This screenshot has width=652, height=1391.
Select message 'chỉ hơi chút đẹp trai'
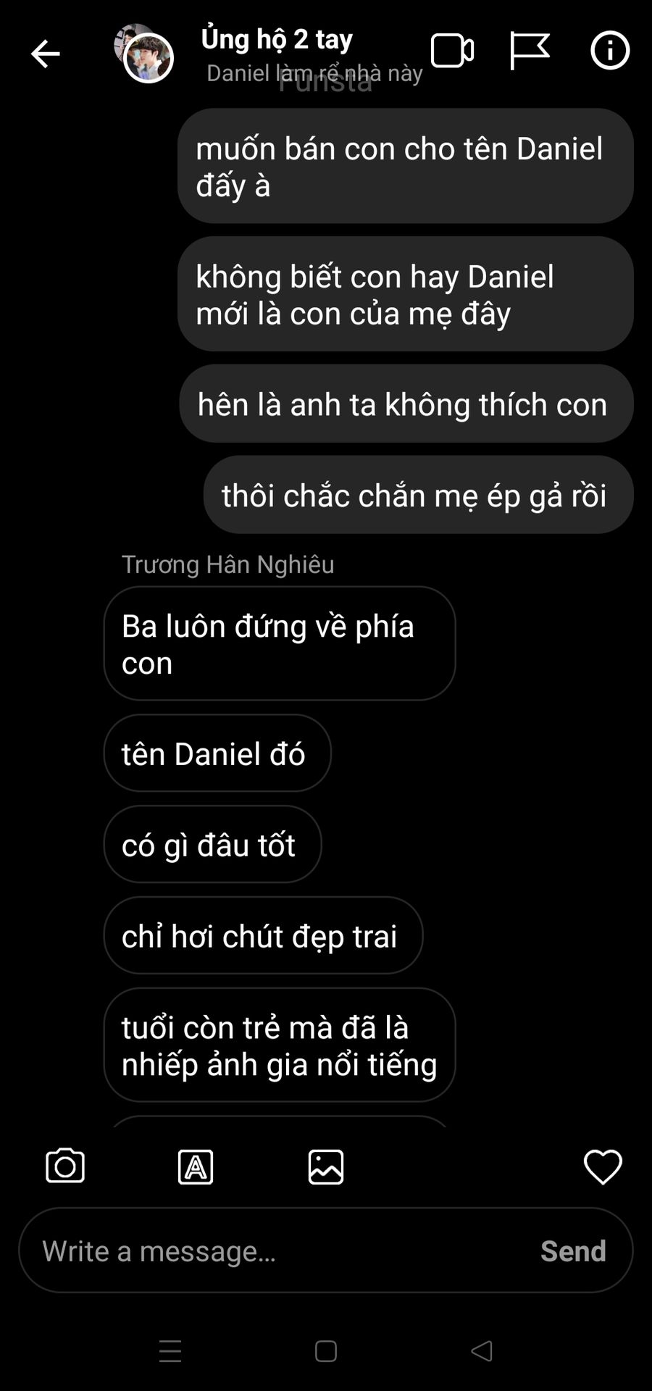(263, 935)
